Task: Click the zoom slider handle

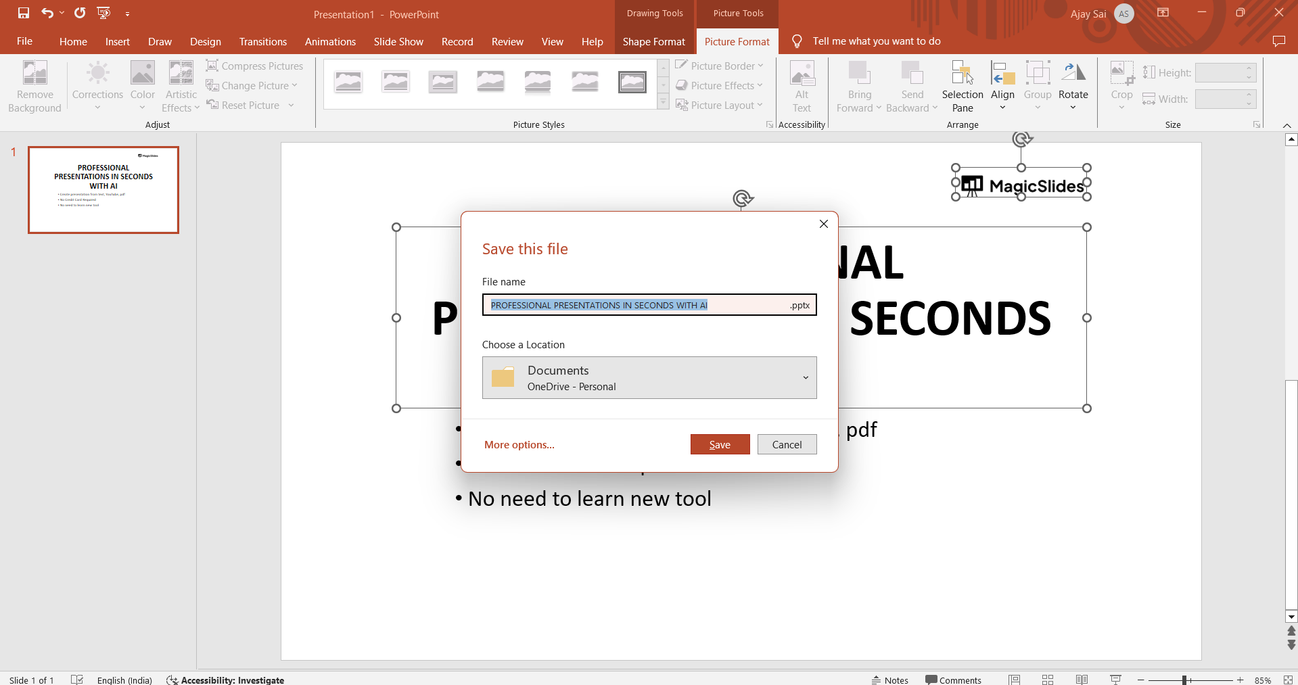Action: click(1185, 680)
